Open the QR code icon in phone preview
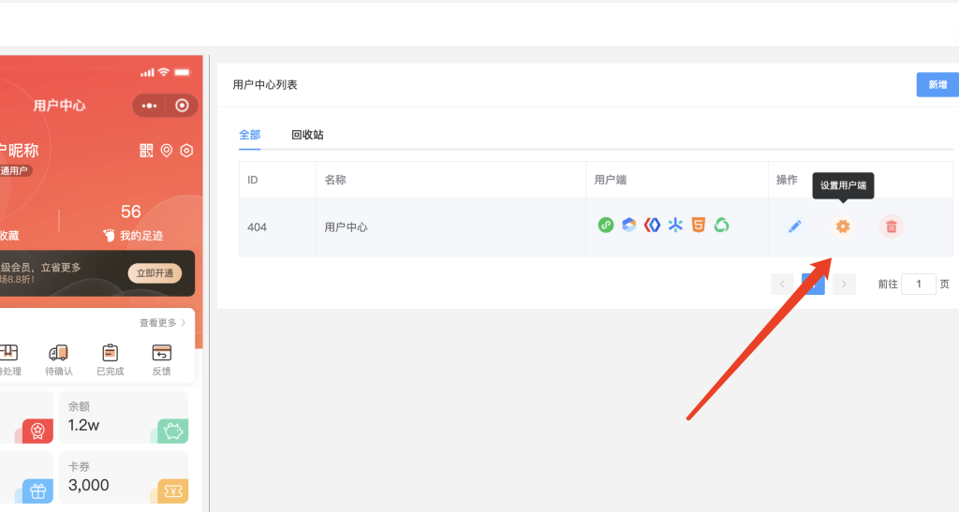 point(146,151)
